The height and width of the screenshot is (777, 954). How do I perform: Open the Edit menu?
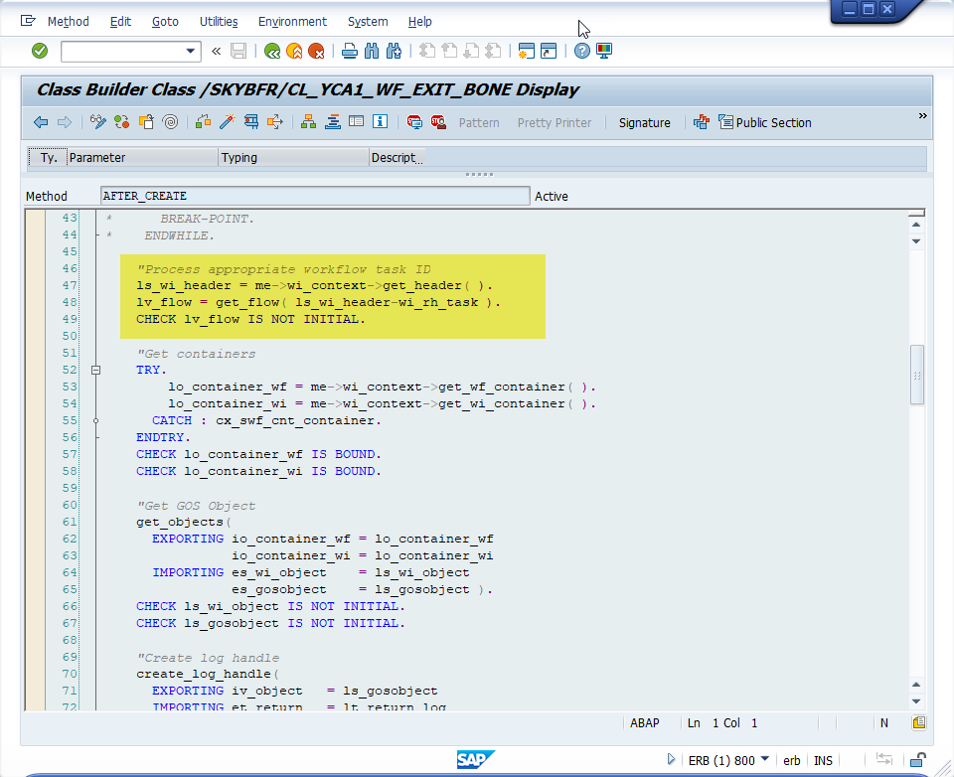click(x=120, y=22)
